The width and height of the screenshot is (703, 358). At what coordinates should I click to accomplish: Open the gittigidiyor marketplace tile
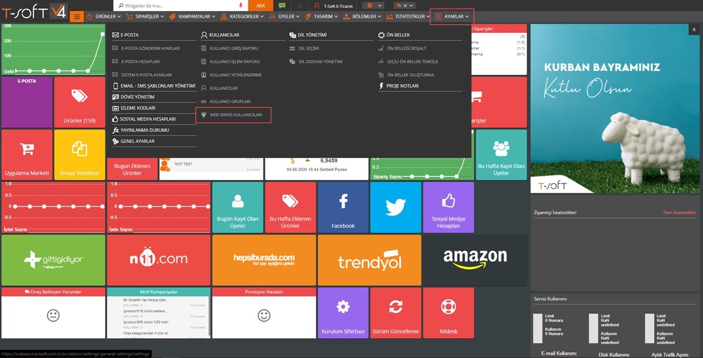(53, 260)
